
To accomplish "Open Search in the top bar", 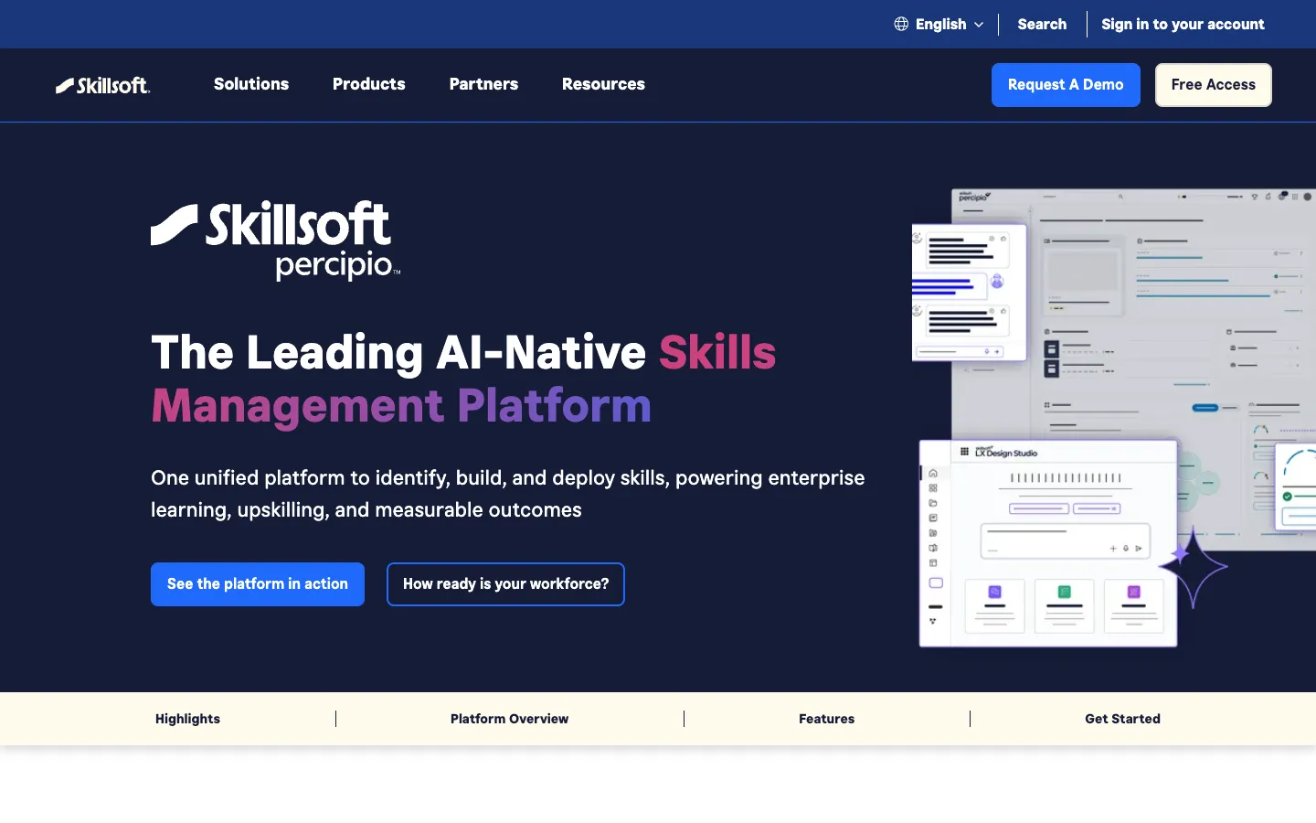I will pos(1042,24).
